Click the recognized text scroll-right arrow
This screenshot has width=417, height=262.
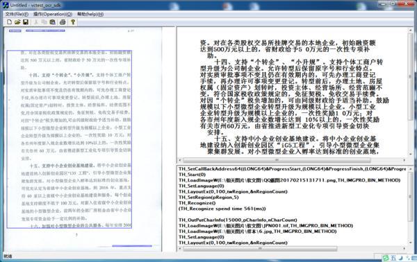[404, 160]
